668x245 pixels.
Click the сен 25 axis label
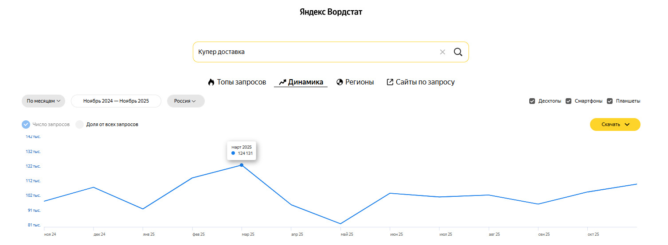(x=544, y=234)
